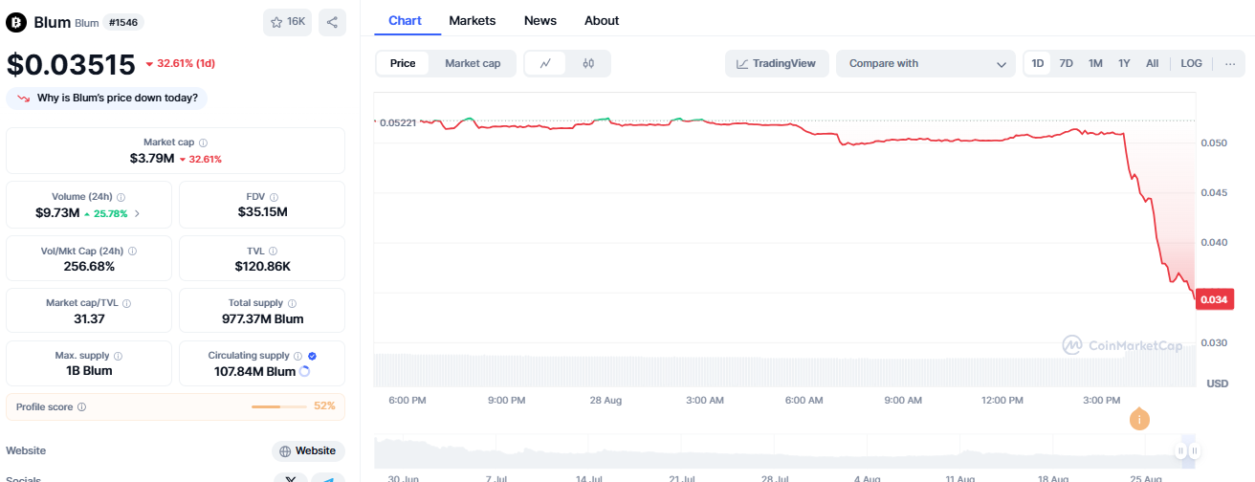This screenshot has height=482, width=1255.
Task: Set chart range to 1Y
Action: pyautogui.click(x=1124, y=64)
